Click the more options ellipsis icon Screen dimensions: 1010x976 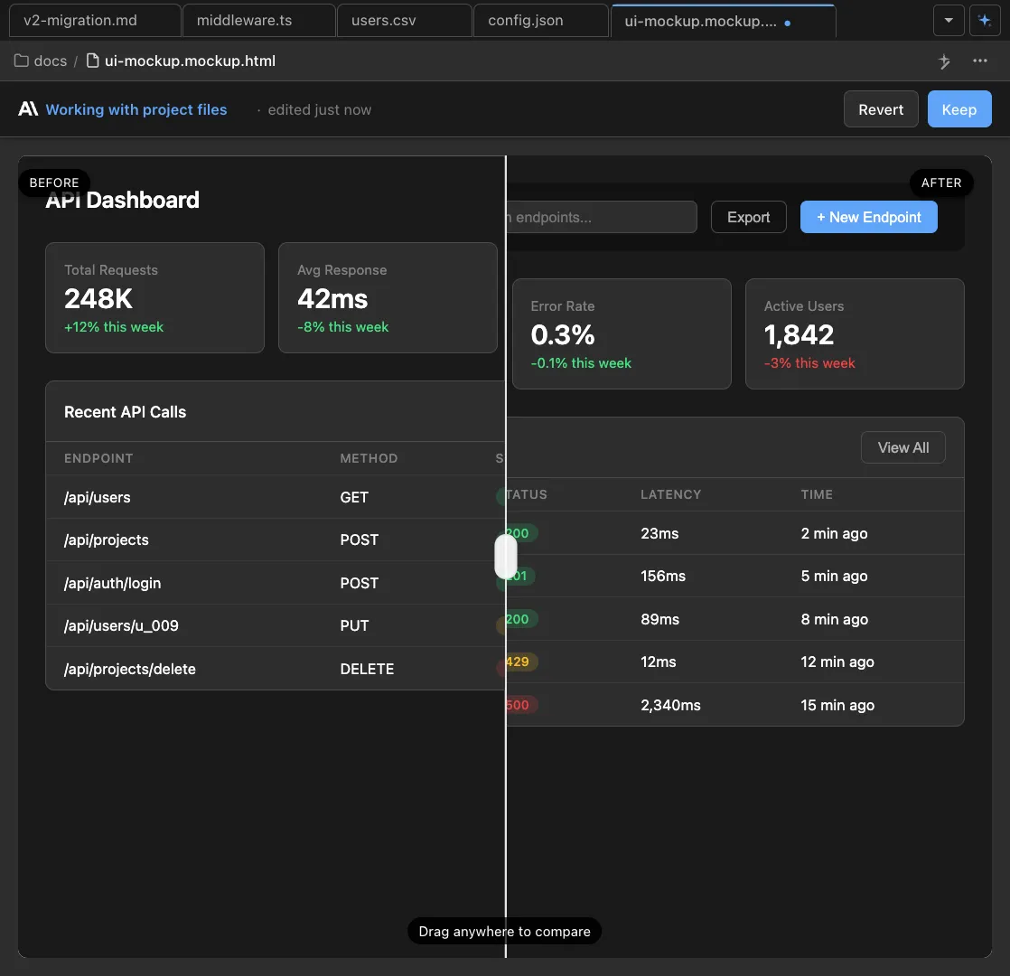pos(980,61)
